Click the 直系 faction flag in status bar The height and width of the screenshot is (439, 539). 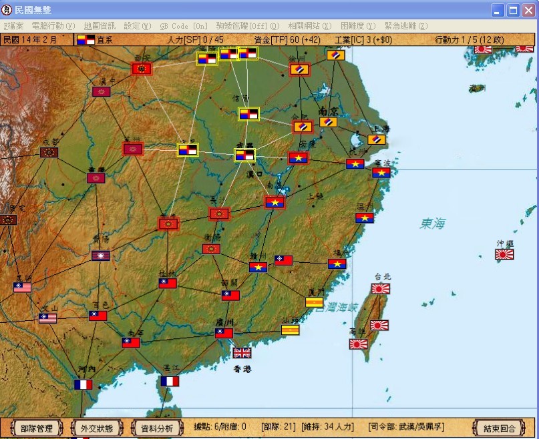click(x=86, y=40)
